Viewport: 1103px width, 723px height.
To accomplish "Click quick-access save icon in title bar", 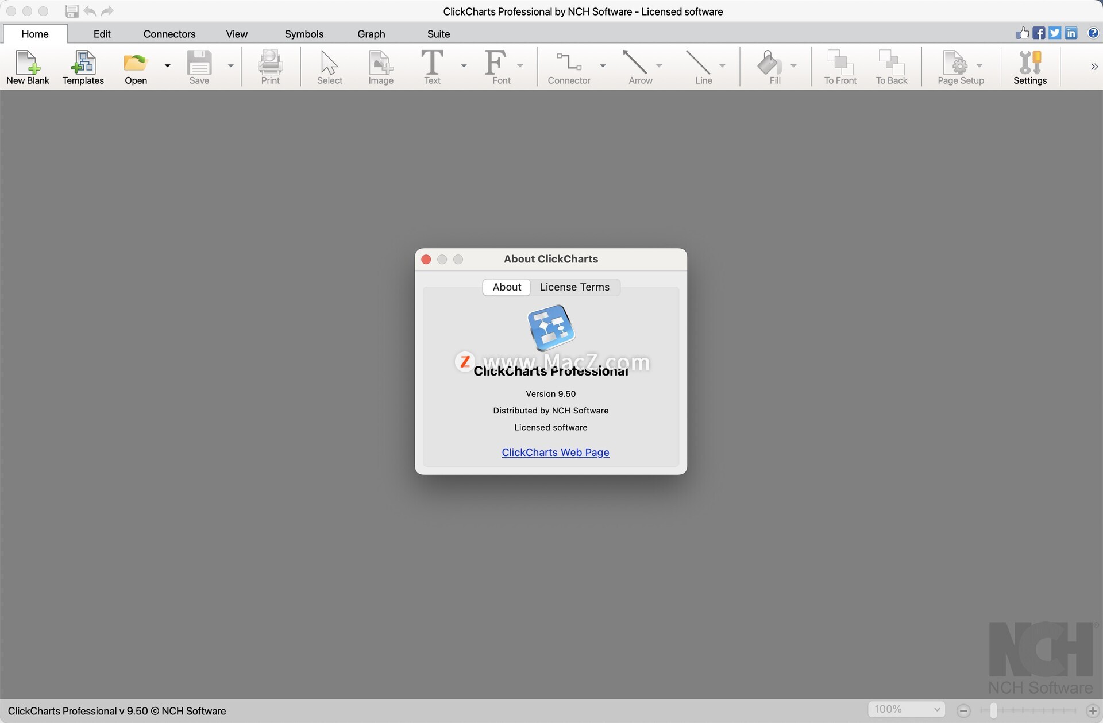I will click(x=72, y=11).
